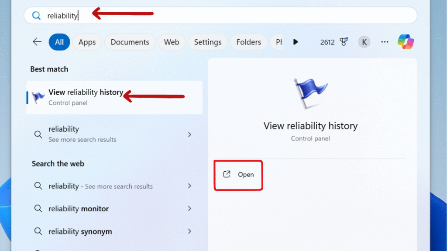Click search icon beside 'reliability synonym'
The width and height of the screenshot is (447, 251).
(x=38, y=231)
